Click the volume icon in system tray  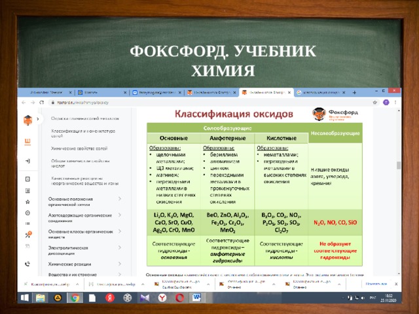(363, 298)
